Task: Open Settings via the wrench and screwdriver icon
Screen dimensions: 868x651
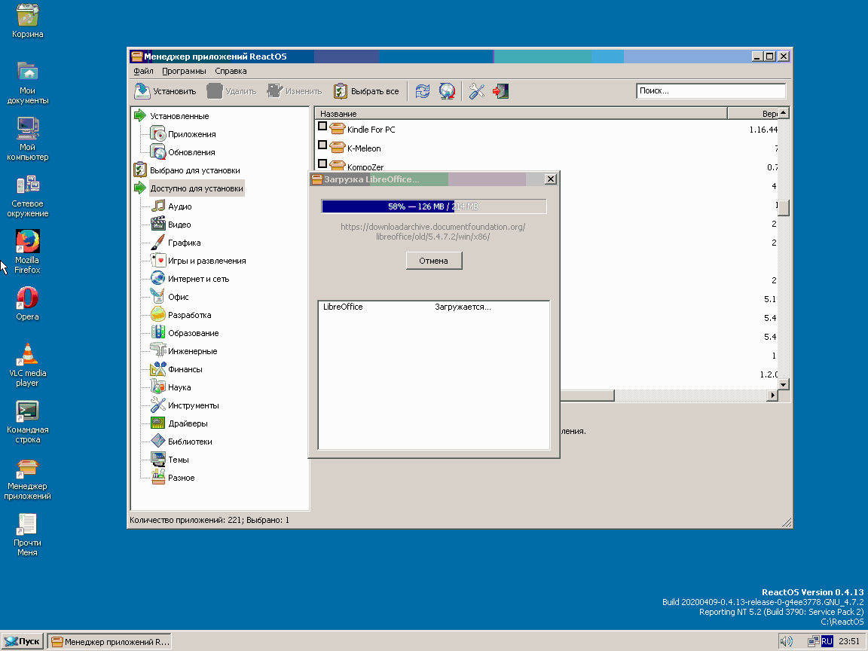Action: coord(476,91)
